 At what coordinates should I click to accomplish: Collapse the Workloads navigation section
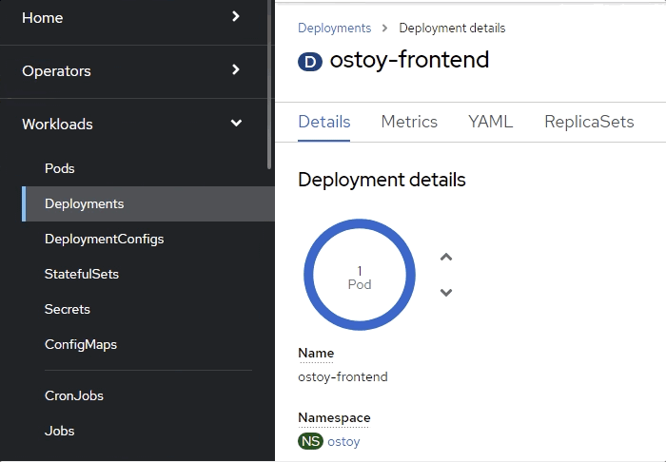(136, 124)
